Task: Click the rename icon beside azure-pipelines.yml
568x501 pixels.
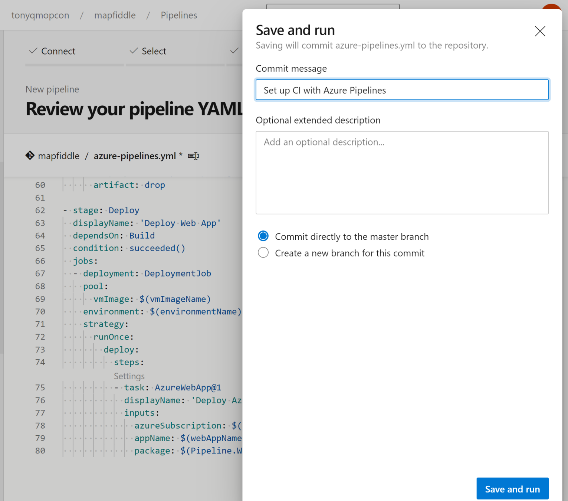Action: click(193, 156)
